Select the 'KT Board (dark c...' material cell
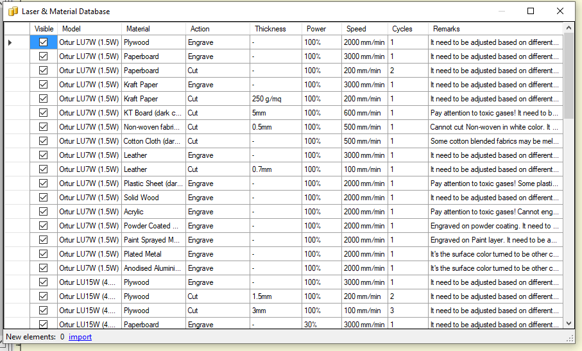This screenshot has width=582, height=351. coord(153,113)
